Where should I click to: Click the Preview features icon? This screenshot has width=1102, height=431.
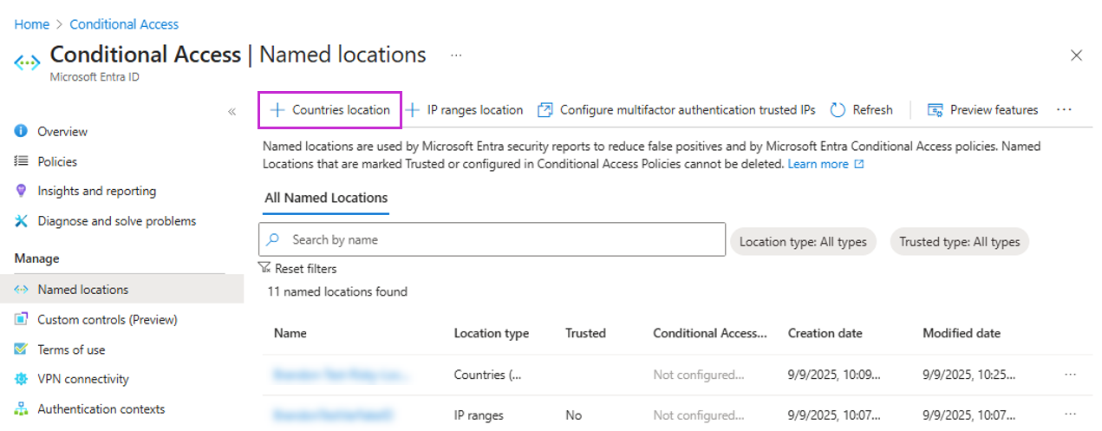click(x=936, y=110)
